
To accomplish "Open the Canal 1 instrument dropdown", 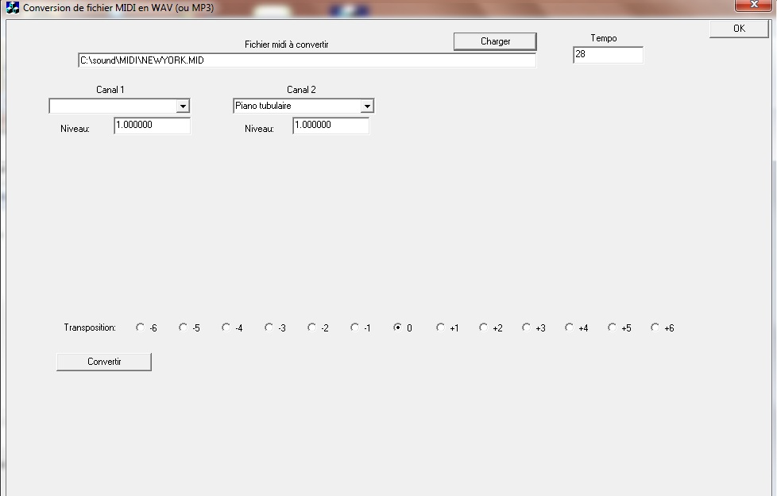I will coord(183,106).
